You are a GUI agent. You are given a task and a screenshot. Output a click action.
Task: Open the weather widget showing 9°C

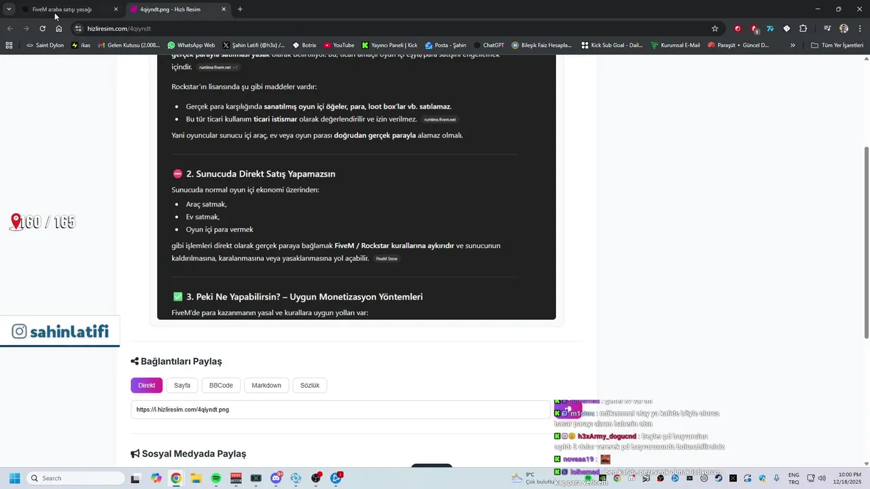(533, 478)
